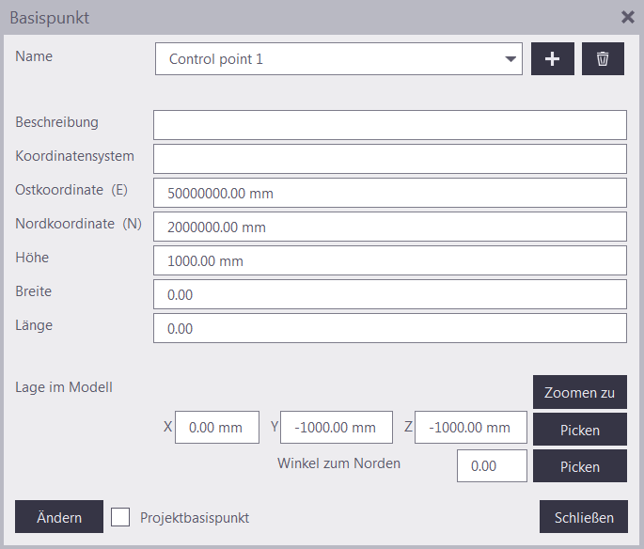The width and height of the screenshot is (644, 549).
Task: Close the Basispunkt dialog with the X icon
Action: coord(628,17)
